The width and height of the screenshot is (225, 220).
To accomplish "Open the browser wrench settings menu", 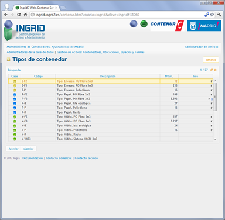I will [x=219, y=15].
